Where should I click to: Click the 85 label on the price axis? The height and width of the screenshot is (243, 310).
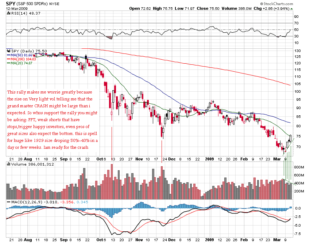click(298, 117)
